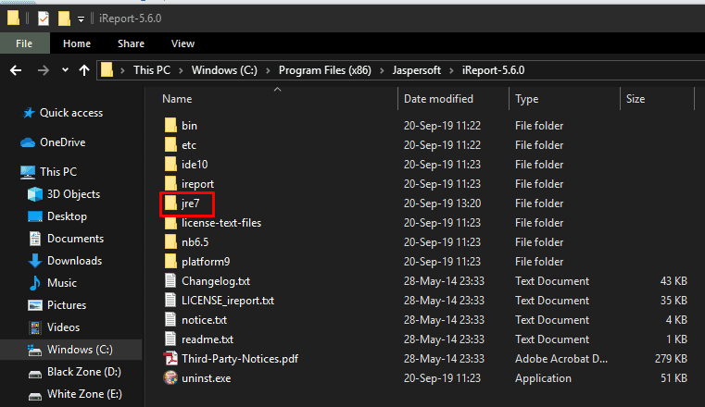Click the license-text-files folder icon
This screenshot has width=705, height=407.
click(x=170, y=223)
